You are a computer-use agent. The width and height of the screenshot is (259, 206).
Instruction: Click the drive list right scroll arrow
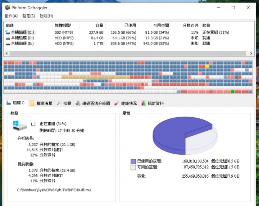[x=251, y=53]
